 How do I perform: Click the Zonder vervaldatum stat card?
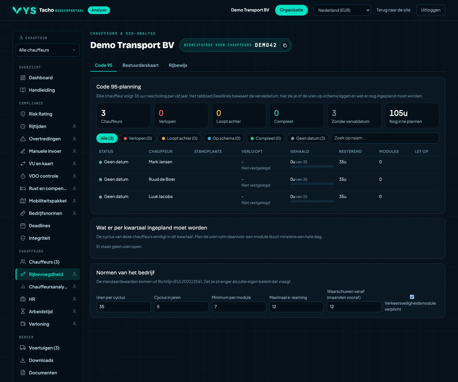click(354, 116)
